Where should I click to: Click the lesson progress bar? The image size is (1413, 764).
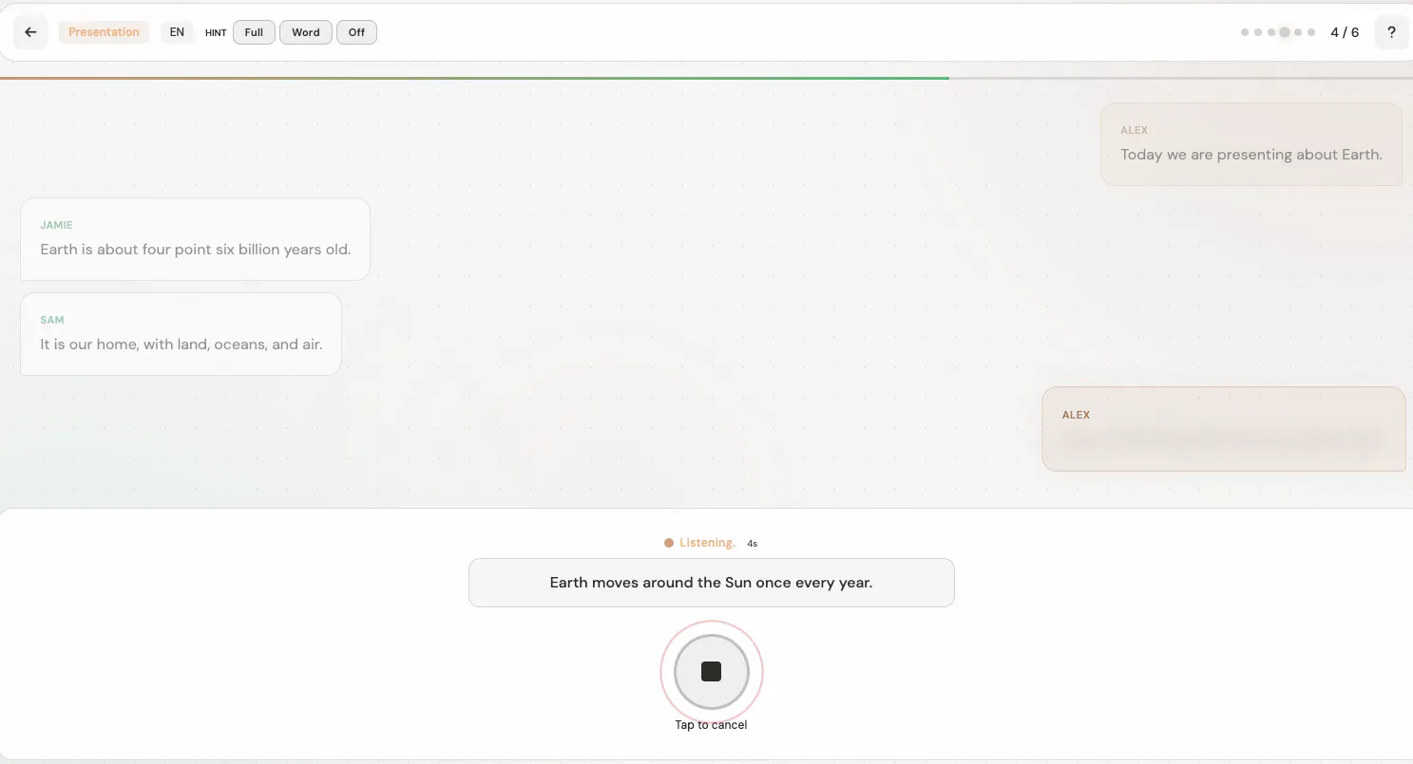pos(706,78)
